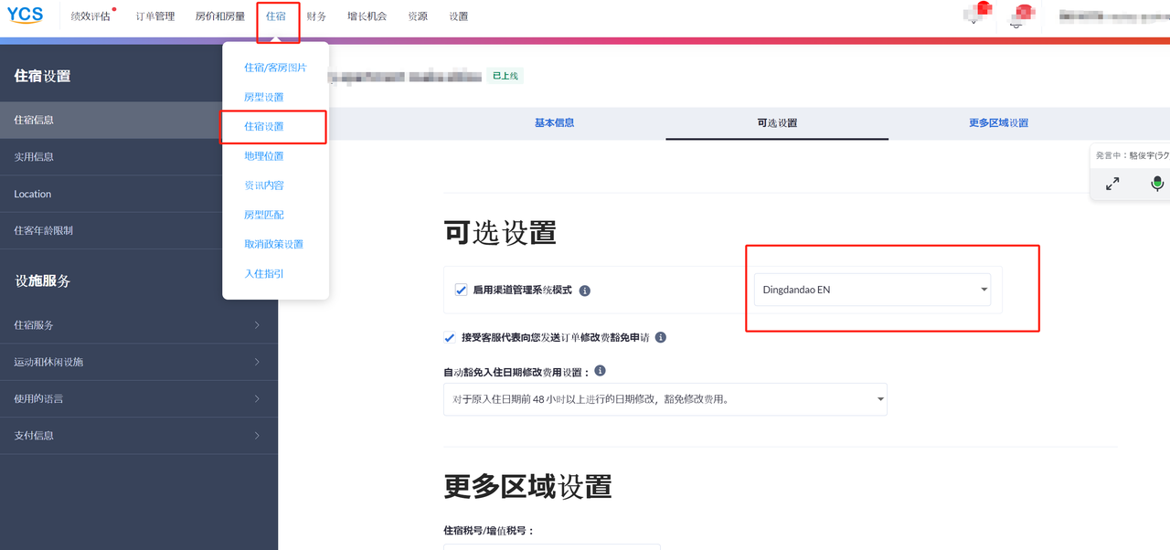Open 订单管理 in the top menu
The width and height of the screenshot is (1170, 550).
pos(155,16)
